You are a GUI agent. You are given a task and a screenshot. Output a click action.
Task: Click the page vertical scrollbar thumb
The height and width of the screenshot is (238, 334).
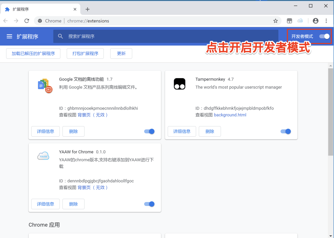(330, 112)
